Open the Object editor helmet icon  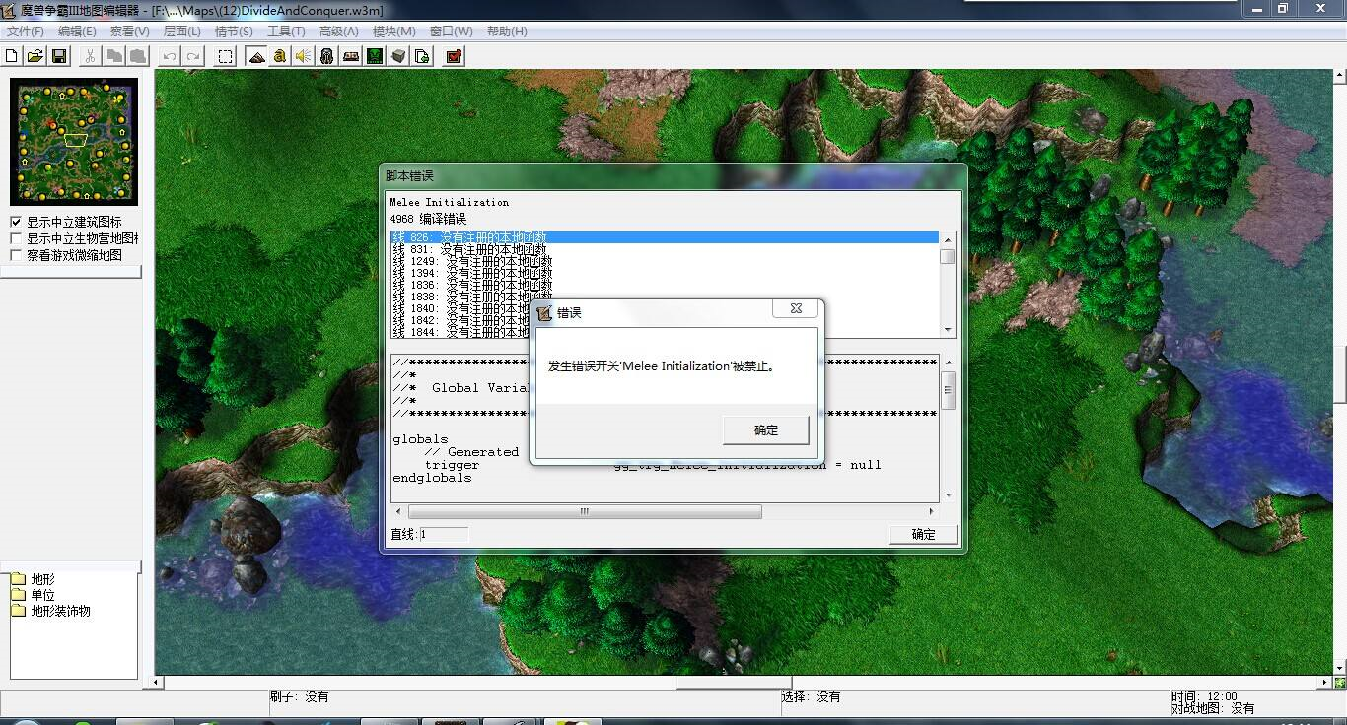click(327, 56)
